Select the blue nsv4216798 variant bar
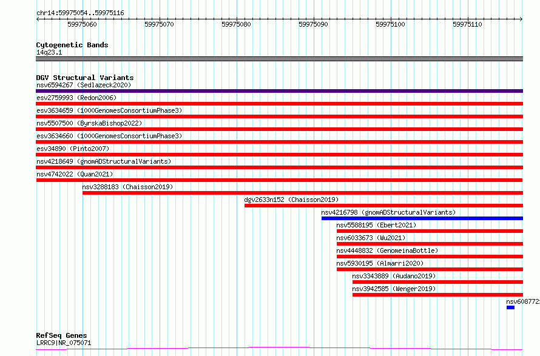This screenshot has width=540, height=356. 422,218
